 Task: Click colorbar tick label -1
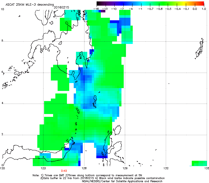(x=140, y=9)
